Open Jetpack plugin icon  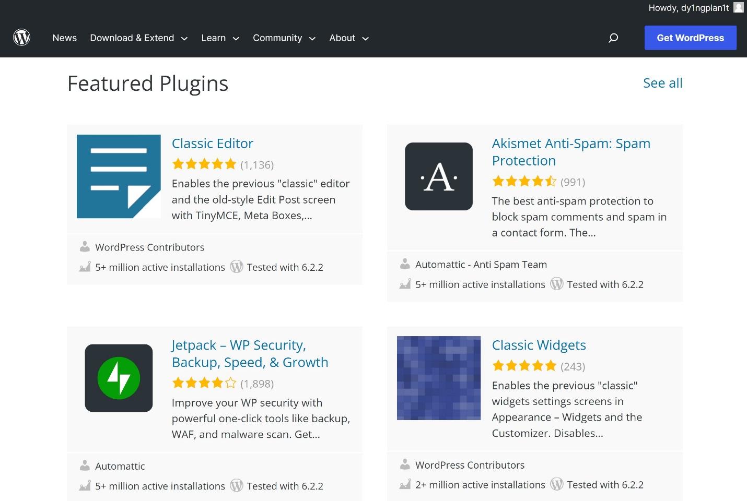(x=119, y=378)
